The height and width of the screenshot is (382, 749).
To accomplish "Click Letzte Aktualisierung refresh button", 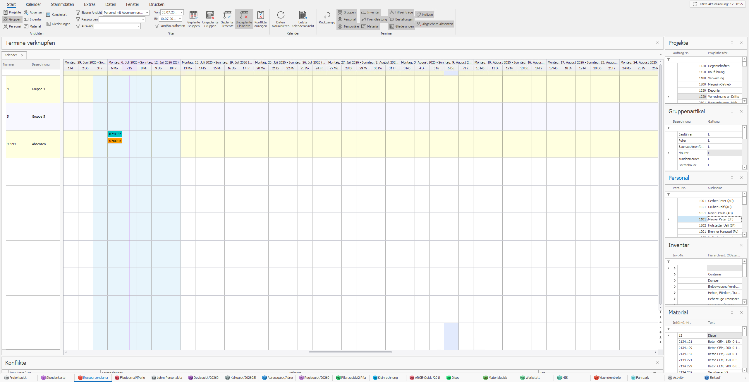I will (x=718, y=4).
